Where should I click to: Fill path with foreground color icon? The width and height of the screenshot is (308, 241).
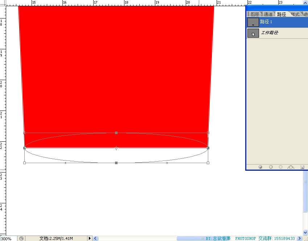point(260,167)
